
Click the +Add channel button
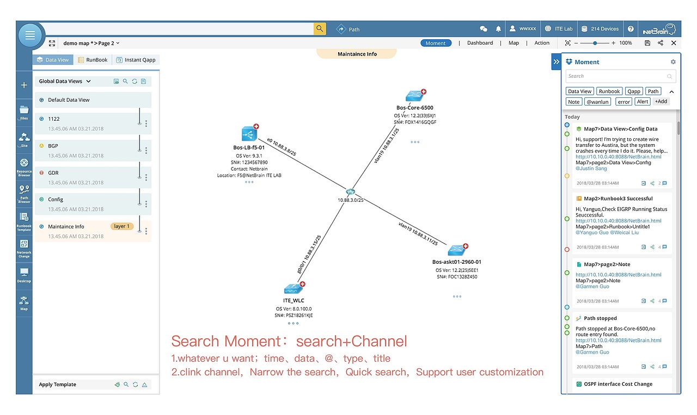pyautogui.click(x=661, y=102)
